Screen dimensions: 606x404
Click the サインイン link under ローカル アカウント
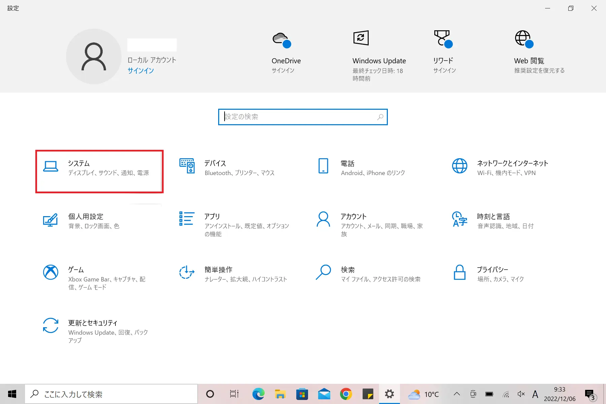pos(141,70)
